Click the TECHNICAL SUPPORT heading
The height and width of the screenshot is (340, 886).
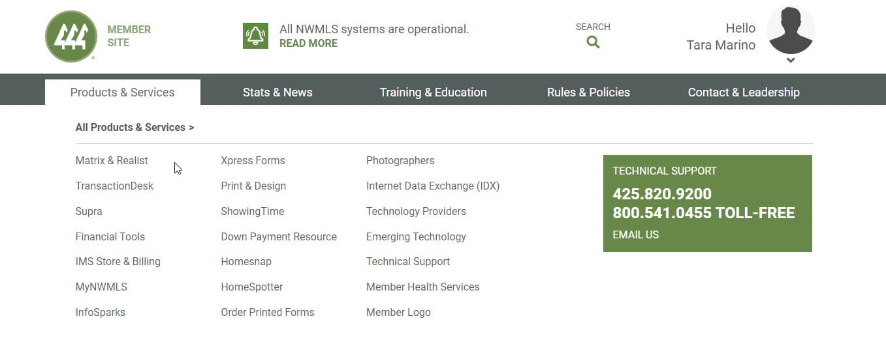point(665,171)
